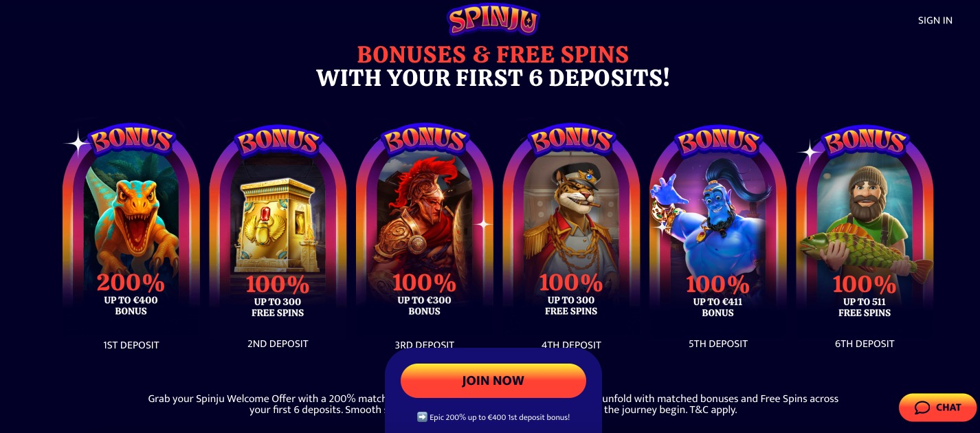Image resolution: width=980 pixels, height=433 pixels.
Task: Click the Join Now button
Action: pyautogui.click(x=493, y=381)
